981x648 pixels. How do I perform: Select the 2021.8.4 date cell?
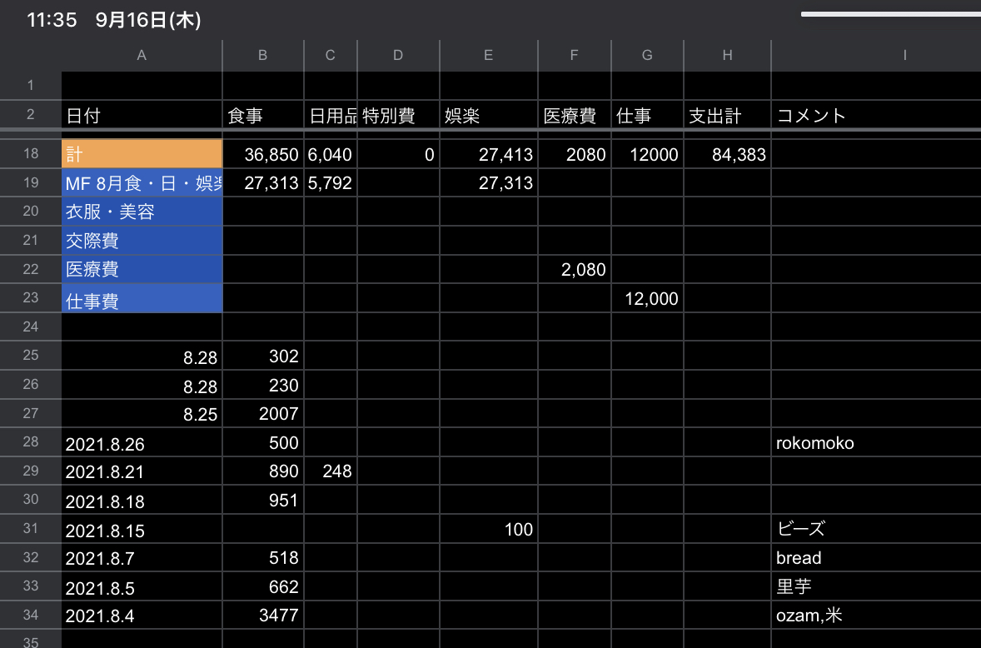point(142,615)
